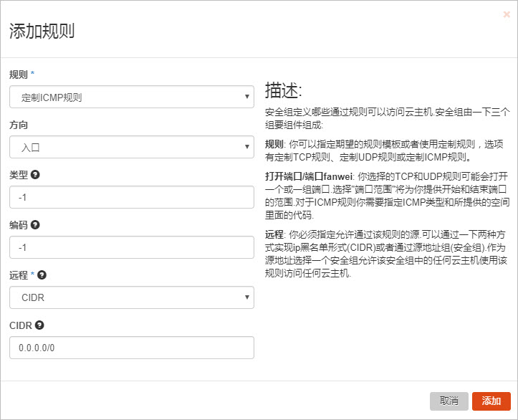Open the 远程 dropdown currently set to CIDR
Image resolution: width=518 pixels, height=420 pixels.
point(132,297)
